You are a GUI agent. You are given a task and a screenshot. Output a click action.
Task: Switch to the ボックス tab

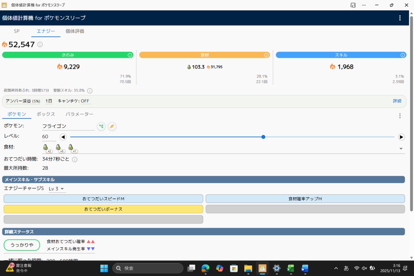tap(46, 114)
